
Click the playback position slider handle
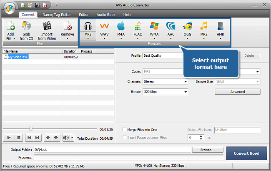coord(31,128)
